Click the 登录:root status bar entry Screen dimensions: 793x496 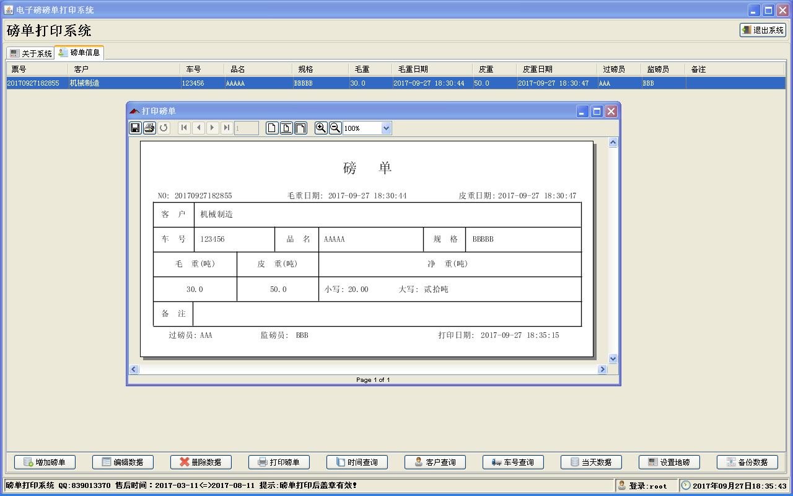point(646,485)
